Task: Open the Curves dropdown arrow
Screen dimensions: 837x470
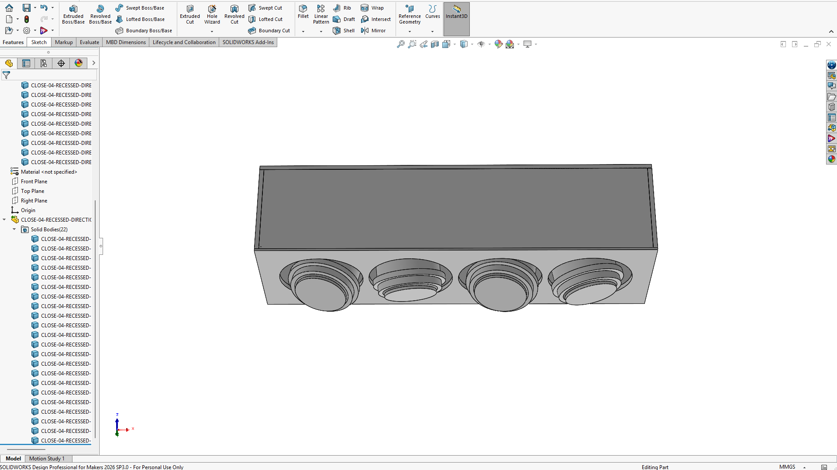Action: point(433,31)
